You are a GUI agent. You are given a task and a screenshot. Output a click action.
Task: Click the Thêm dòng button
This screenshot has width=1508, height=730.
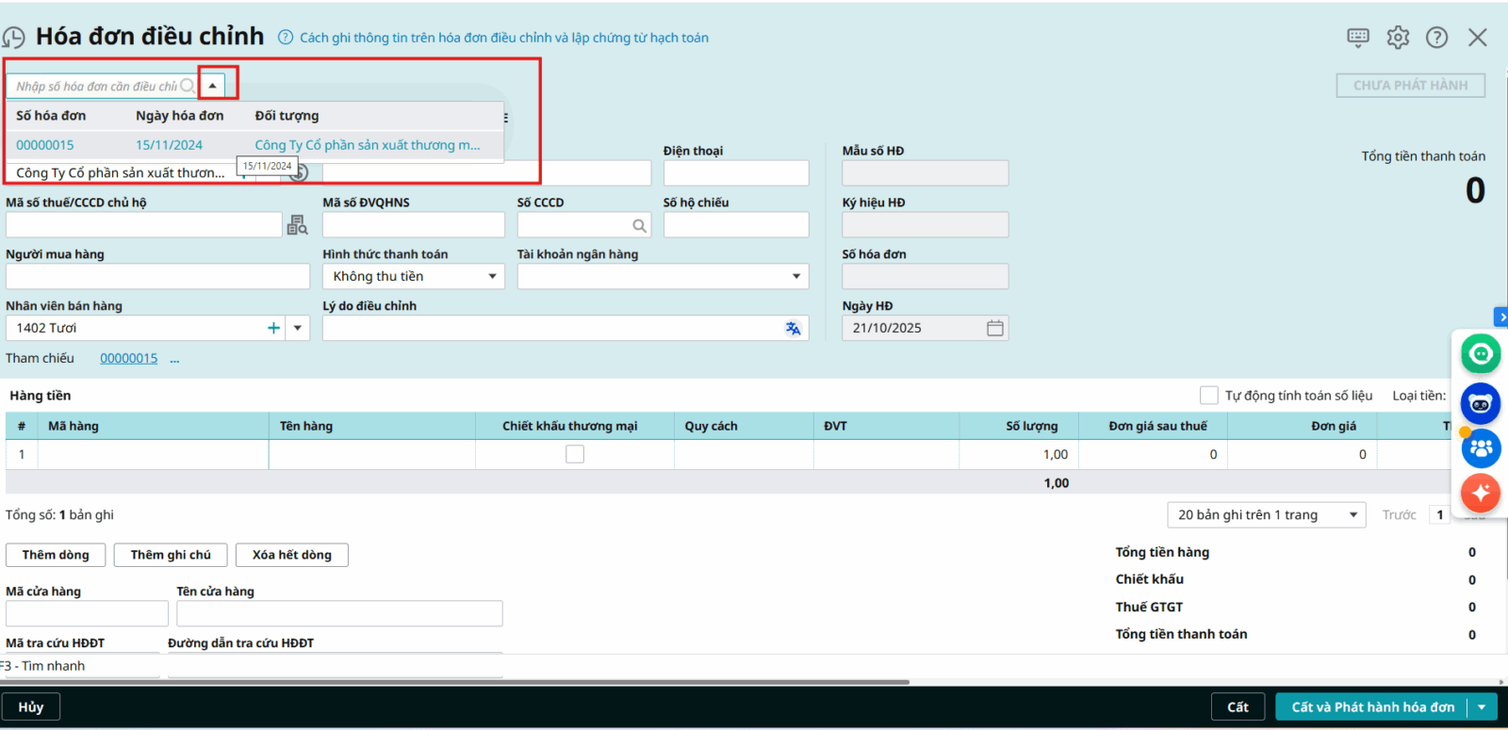click(56, 555)
